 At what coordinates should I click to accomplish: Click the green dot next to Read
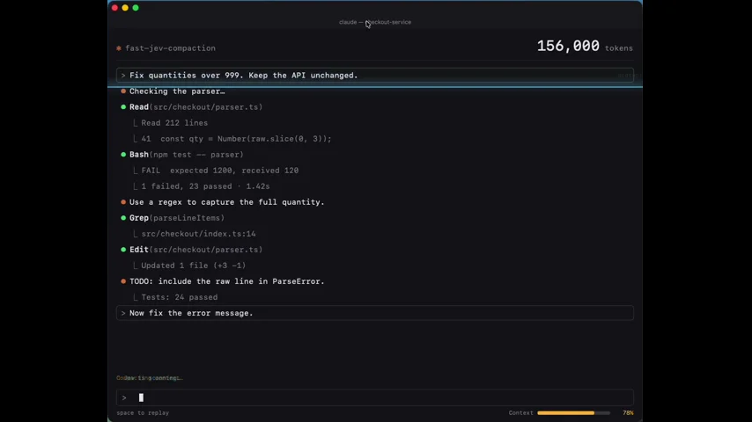(x=123, y=107)
